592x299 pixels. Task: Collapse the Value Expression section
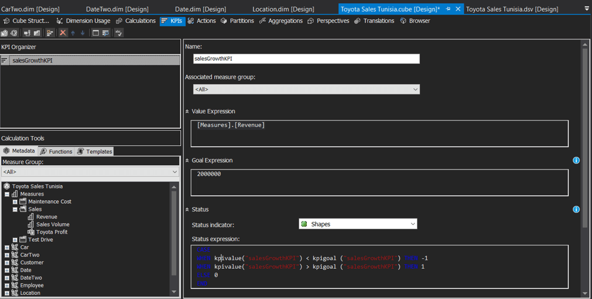pyautogui.click(x=187, y=112)
